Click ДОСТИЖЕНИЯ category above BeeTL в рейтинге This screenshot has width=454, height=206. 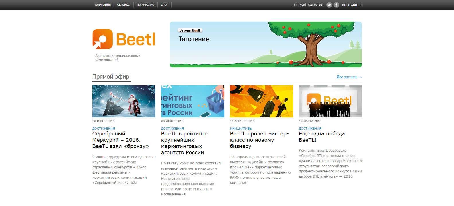172,129
